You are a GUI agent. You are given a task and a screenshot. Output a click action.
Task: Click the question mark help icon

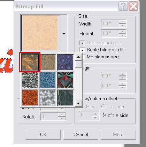tap(123, 6)
